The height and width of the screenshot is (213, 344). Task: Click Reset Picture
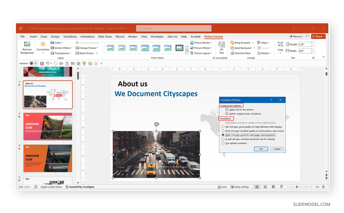point(85,53)
